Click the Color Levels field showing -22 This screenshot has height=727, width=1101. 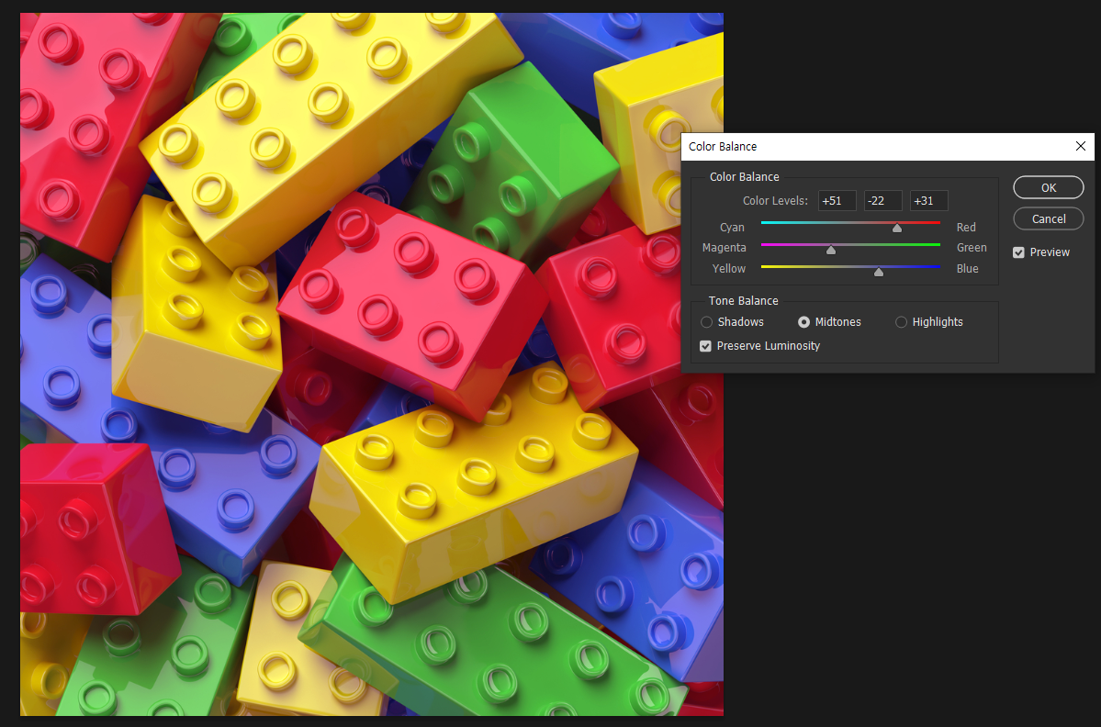882,201
